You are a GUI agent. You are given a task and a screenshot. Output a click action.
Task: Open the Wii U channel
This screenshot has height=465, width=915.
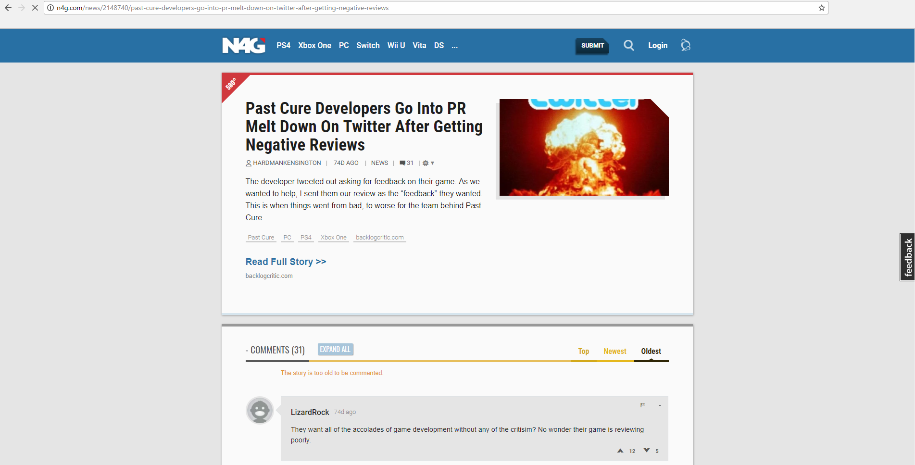coord(396,45)
